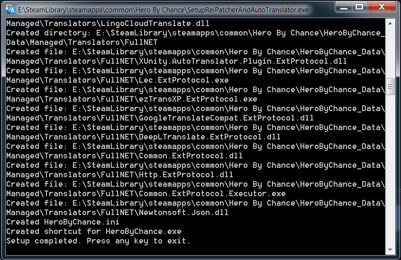Image resolution: width=401 pixels, height=260 pixels.
Task: Click the 'Created directory:' line
Action: [x=195, y=33]
